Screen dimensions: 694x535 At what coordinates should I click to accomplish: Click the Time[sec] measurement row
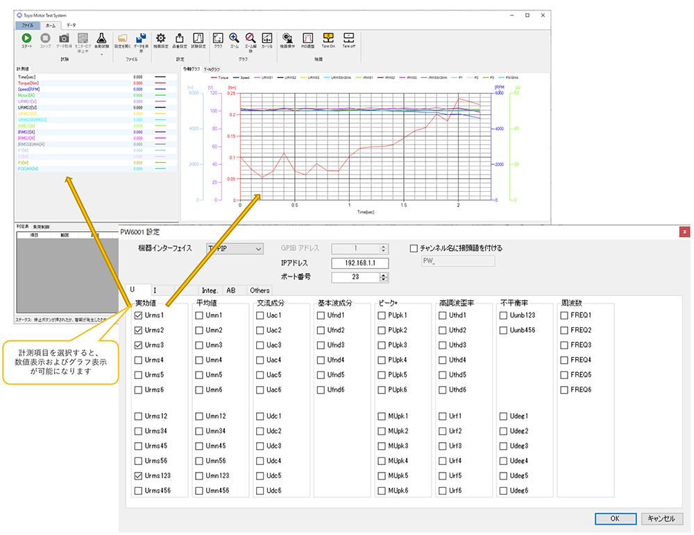tap(96, 77)
